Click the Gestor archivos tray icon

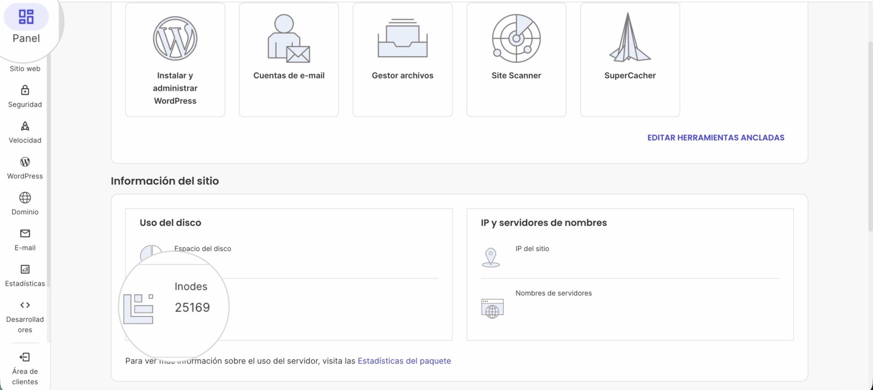pyautogui.click(x=403, y=38)
